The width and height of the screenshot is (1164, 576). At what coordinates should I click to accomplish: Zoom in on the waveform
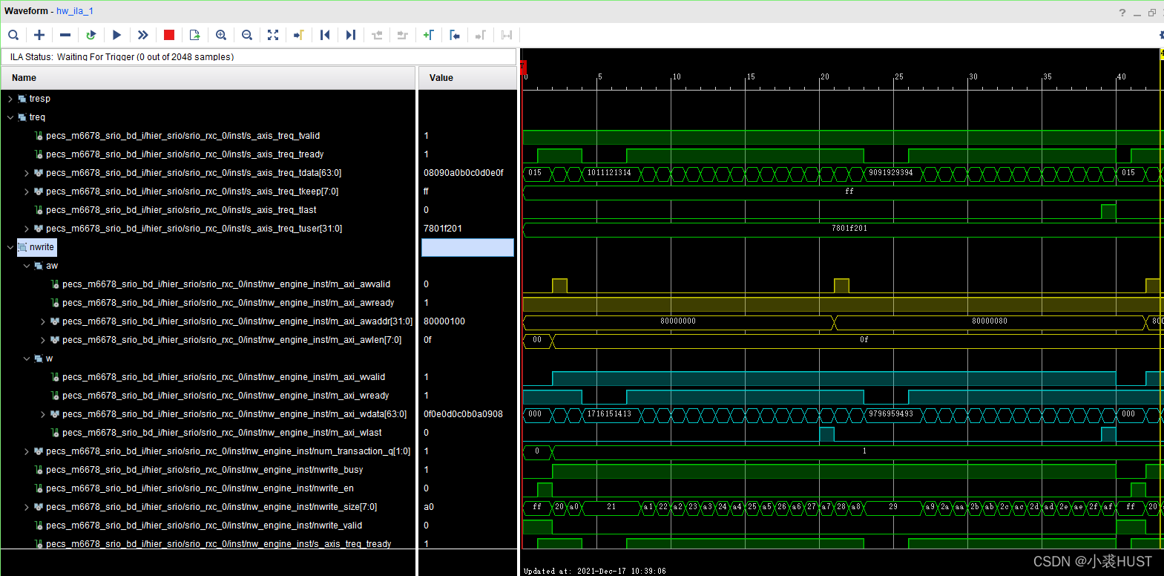click(221, 35)
